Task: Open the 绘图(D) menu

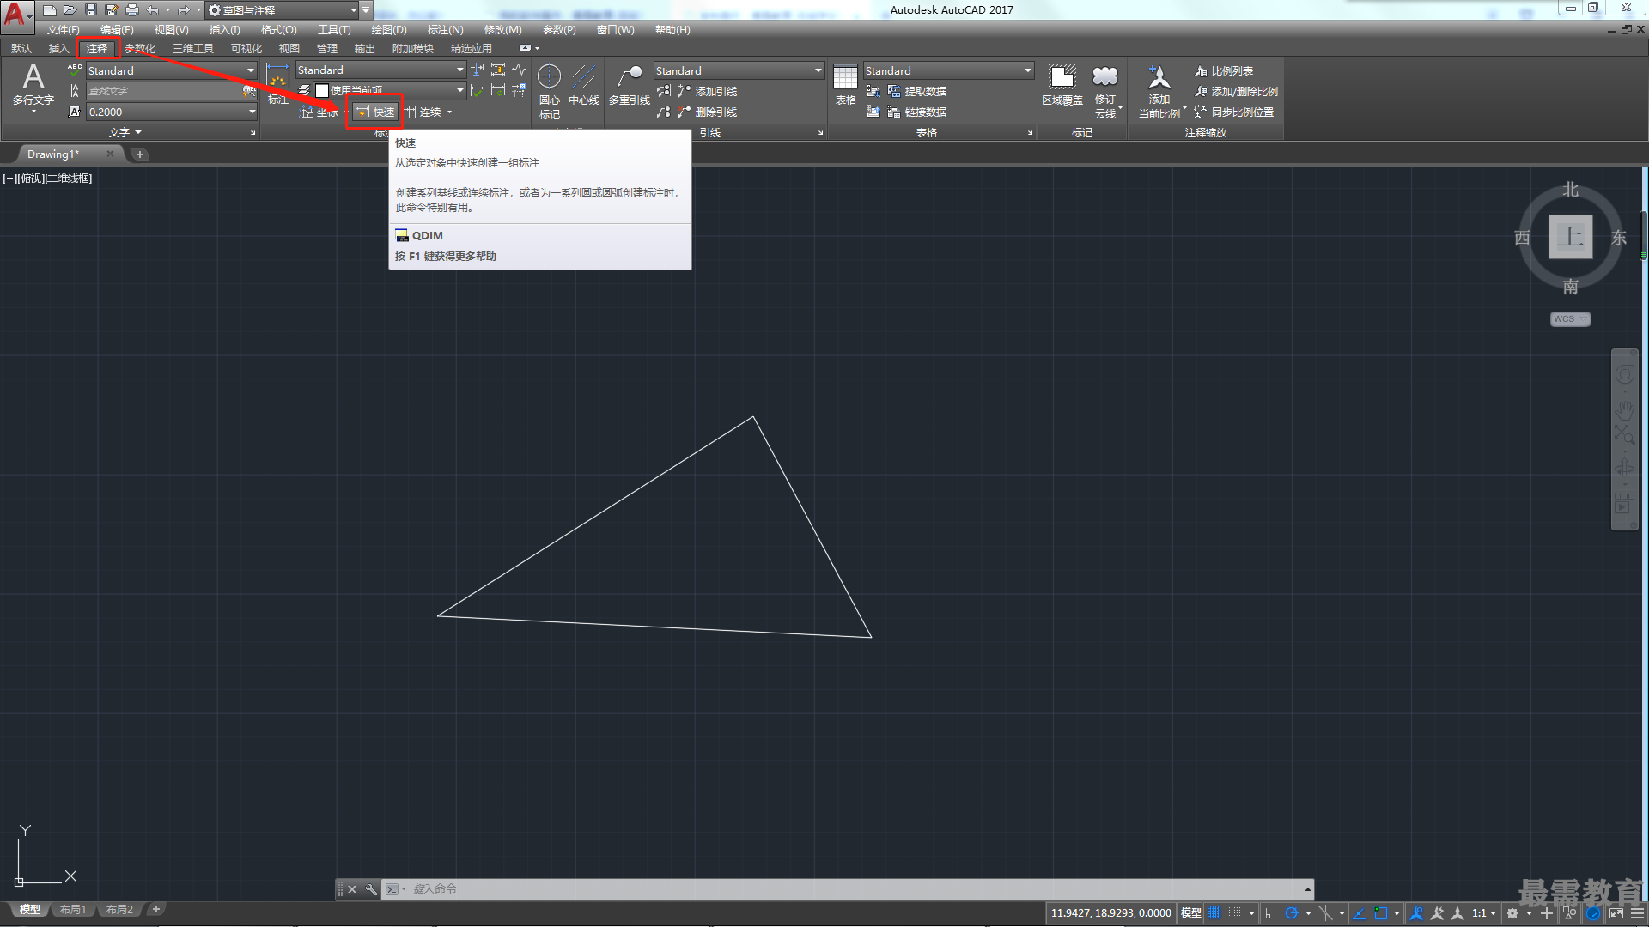Action: click(388, 30)
